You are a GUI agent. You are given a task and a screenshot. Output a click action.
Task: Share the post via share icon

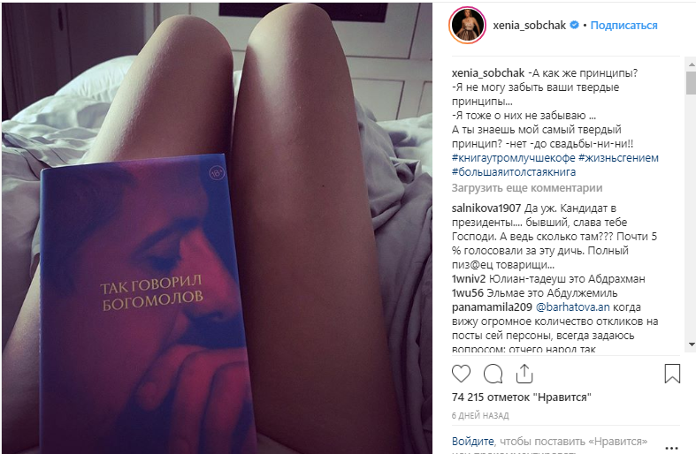[x=524, y=374]
